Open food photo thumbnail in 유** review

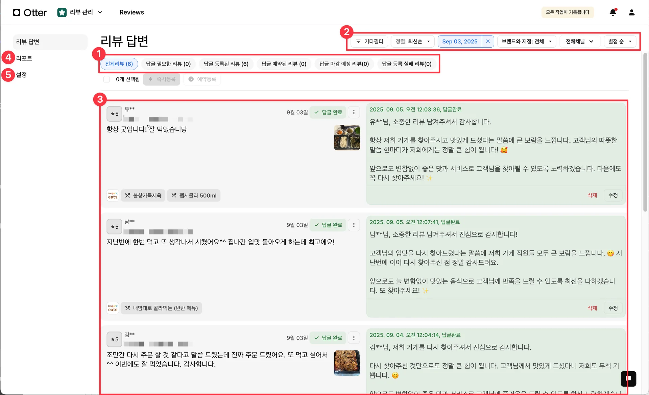coord(347,138)
